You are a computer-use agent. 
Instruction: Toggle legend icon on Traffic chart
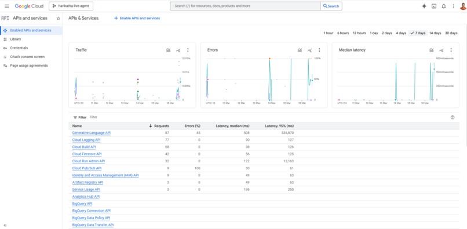(168, 50)
